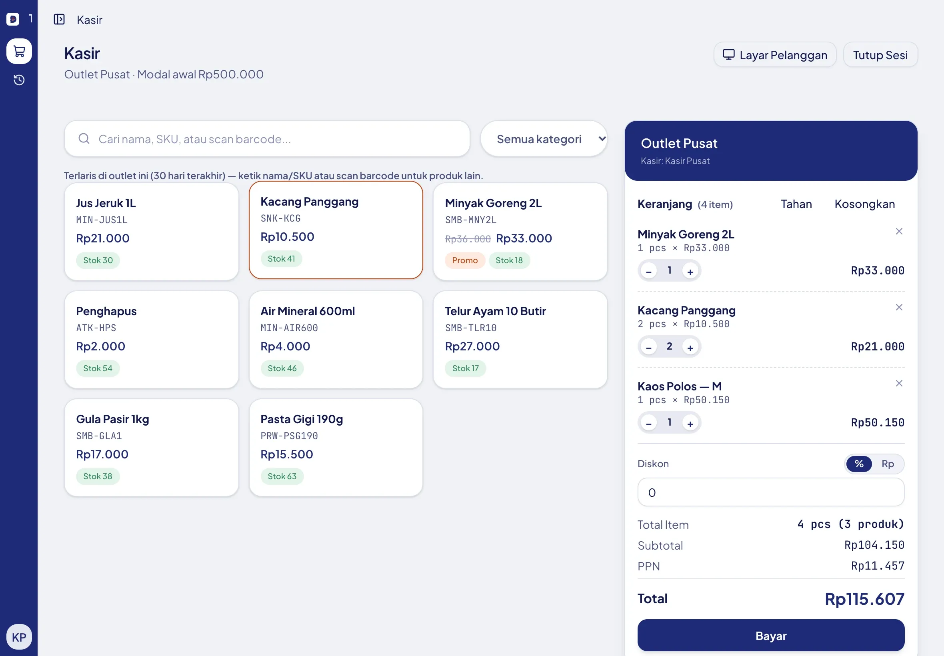Image resolution: width=944 pixels, height=656 pixels.
Task: Decrease Kacang Panggang quantity
Action: click(648, 347)
